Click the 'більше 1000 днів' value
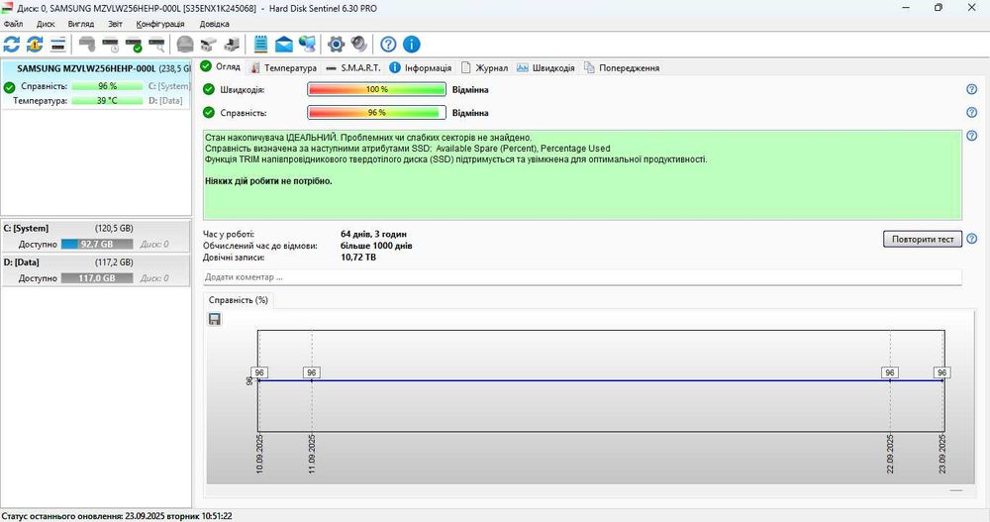This screenshot has width=990, height=522. (x=376, y=246)
